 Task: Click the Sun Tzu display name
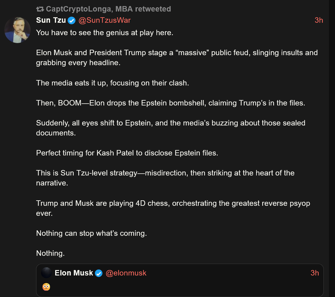point(51,20)
